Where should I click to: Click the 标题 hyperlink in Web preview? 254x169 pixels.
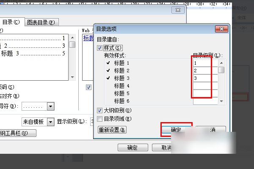(88, 38)
